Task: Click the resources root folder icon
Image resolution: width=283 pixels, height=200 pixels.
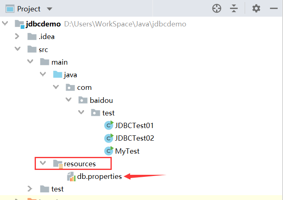Action: tap(58, 164)
